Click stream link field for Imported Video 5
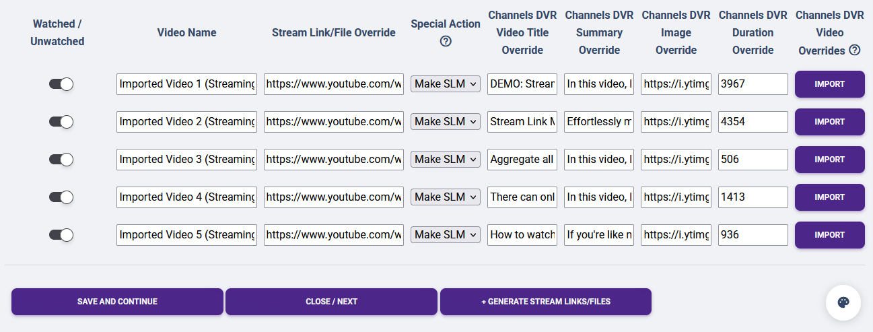This screenshot has width=873, height=332. tap(333, 235)
